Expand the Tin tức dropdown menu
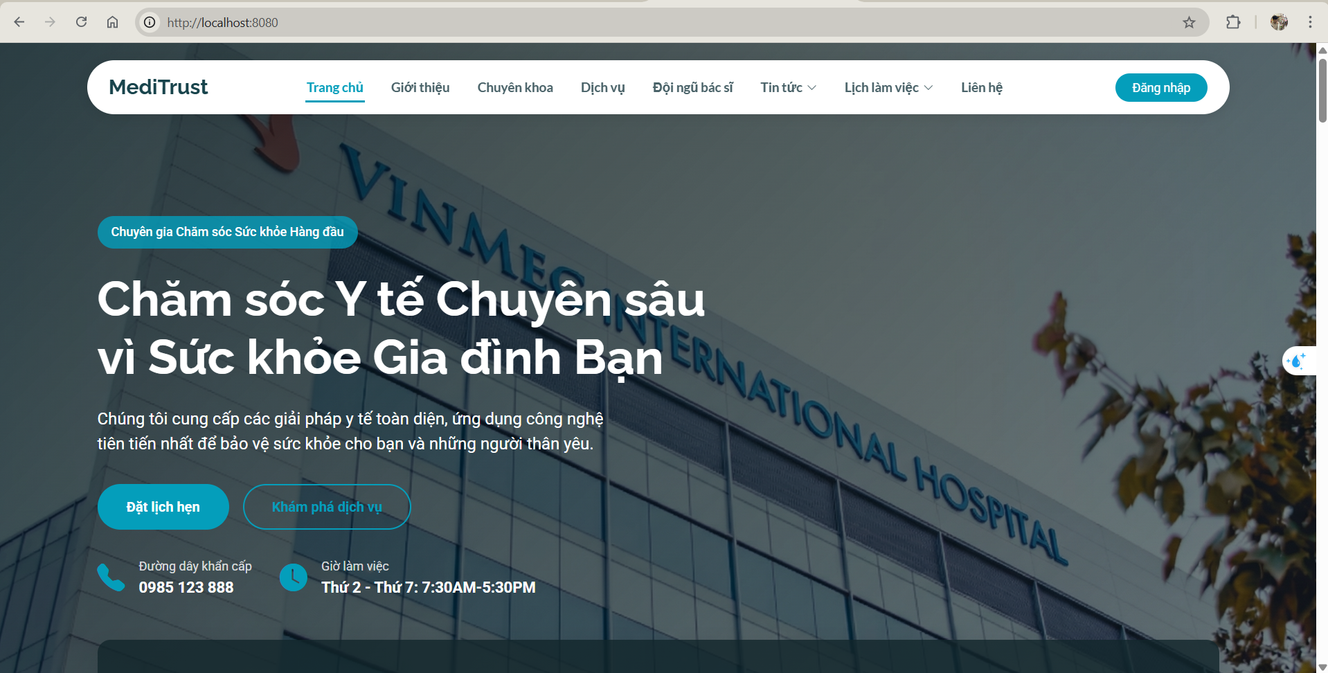 788,88
